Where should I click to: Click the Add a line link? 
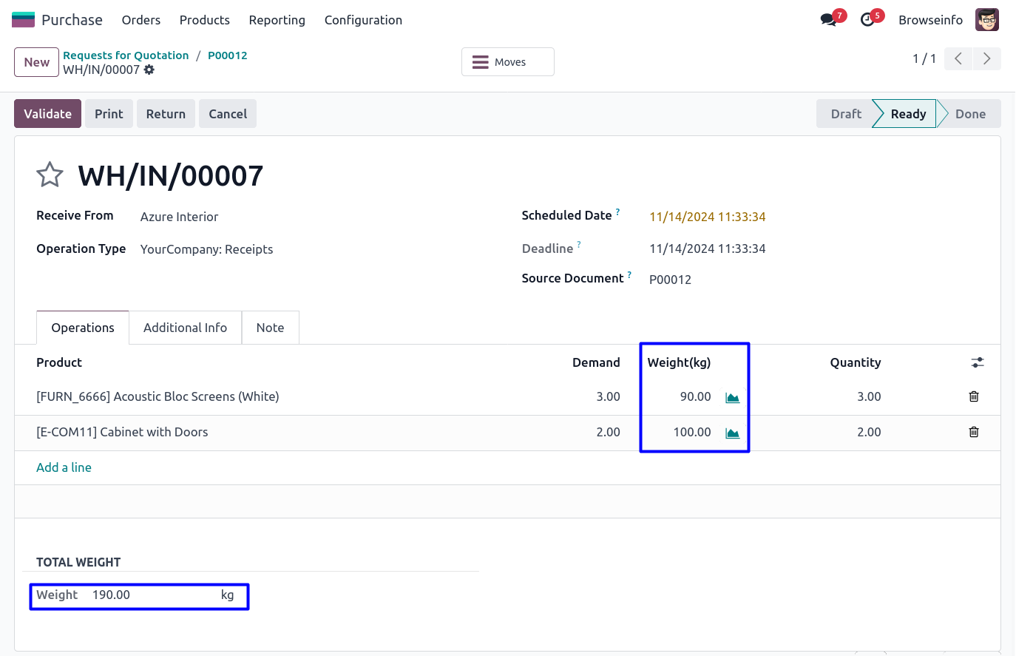pos(64,467)
